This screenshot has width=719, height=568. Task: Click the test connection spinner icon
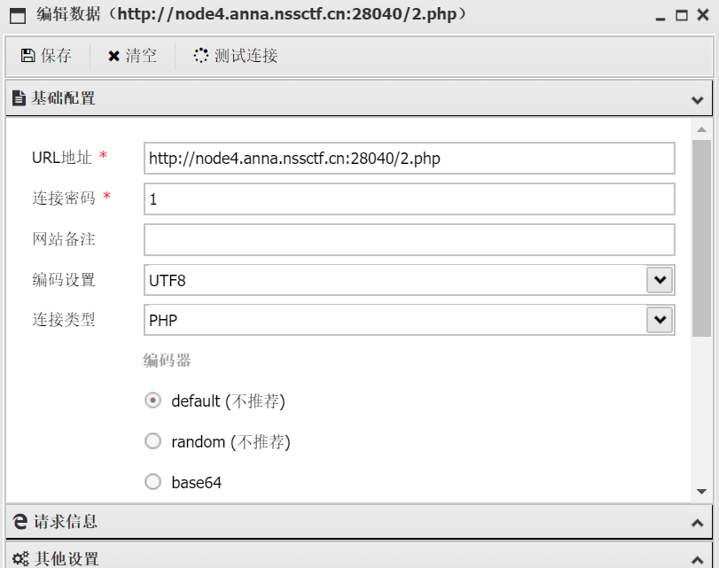(201, 56)
